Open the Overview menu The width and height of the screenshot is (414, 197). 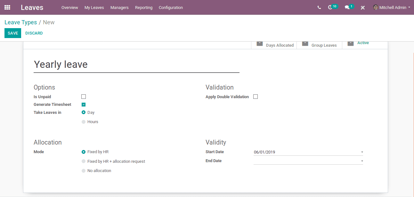[70, 7]
